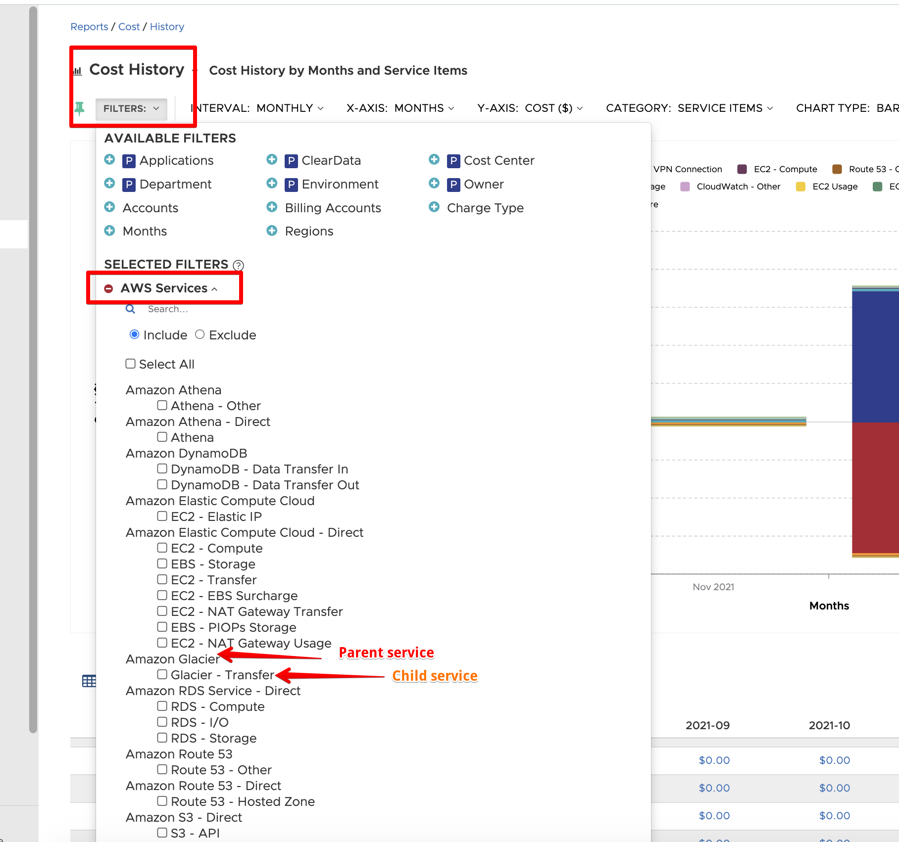The width and height of the screenshot is (899, 842).
Task: Remove AWS Services filter with minus icon
Action: 109,288
